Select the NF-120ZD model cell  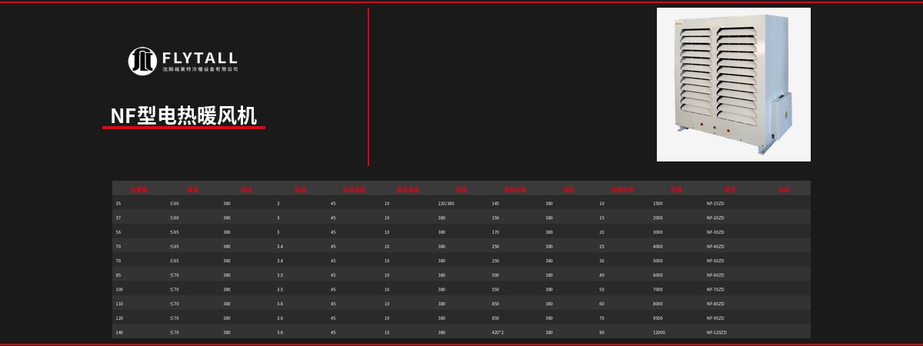(x=717, y=333)
